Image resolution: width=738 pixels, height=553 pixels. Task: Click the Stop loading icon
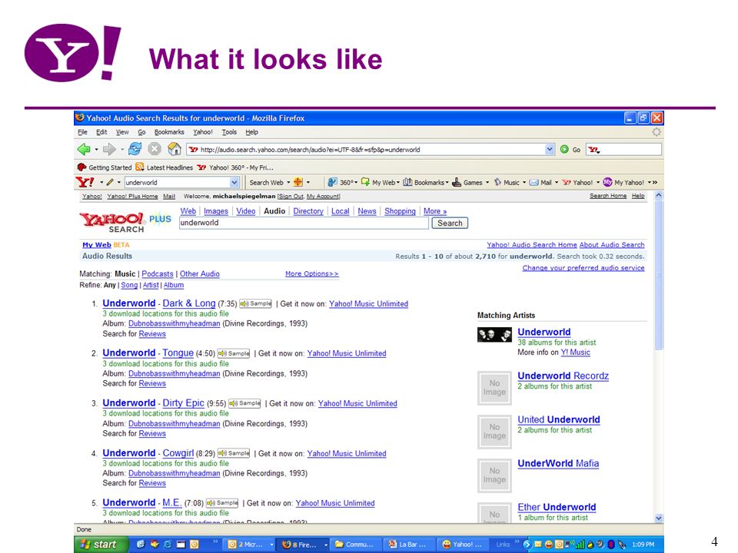[155, 149]
